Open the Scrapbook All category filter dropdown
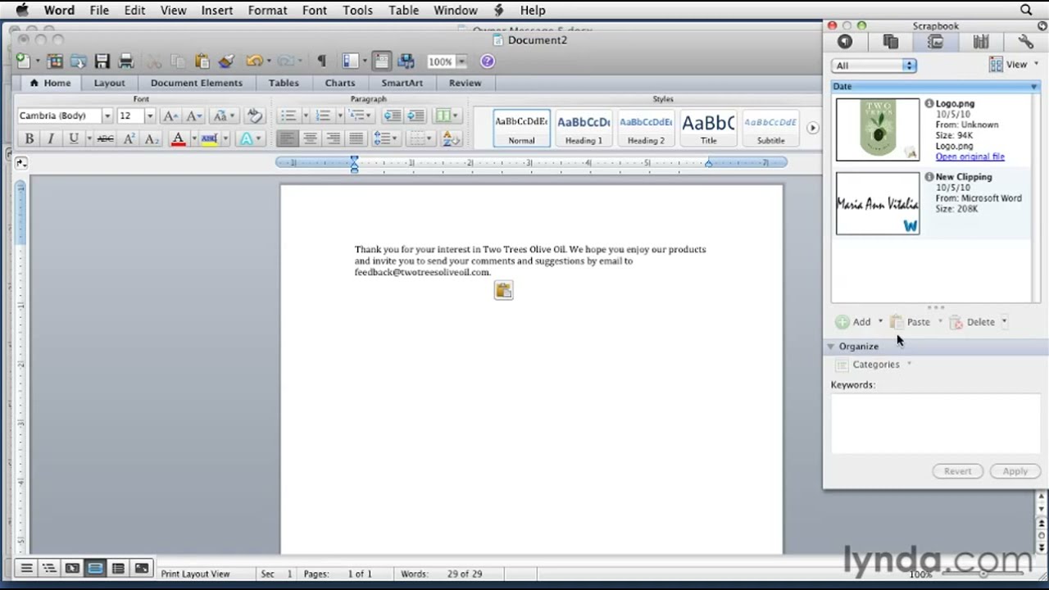The image size is (1049, 590). pos(874,66)
